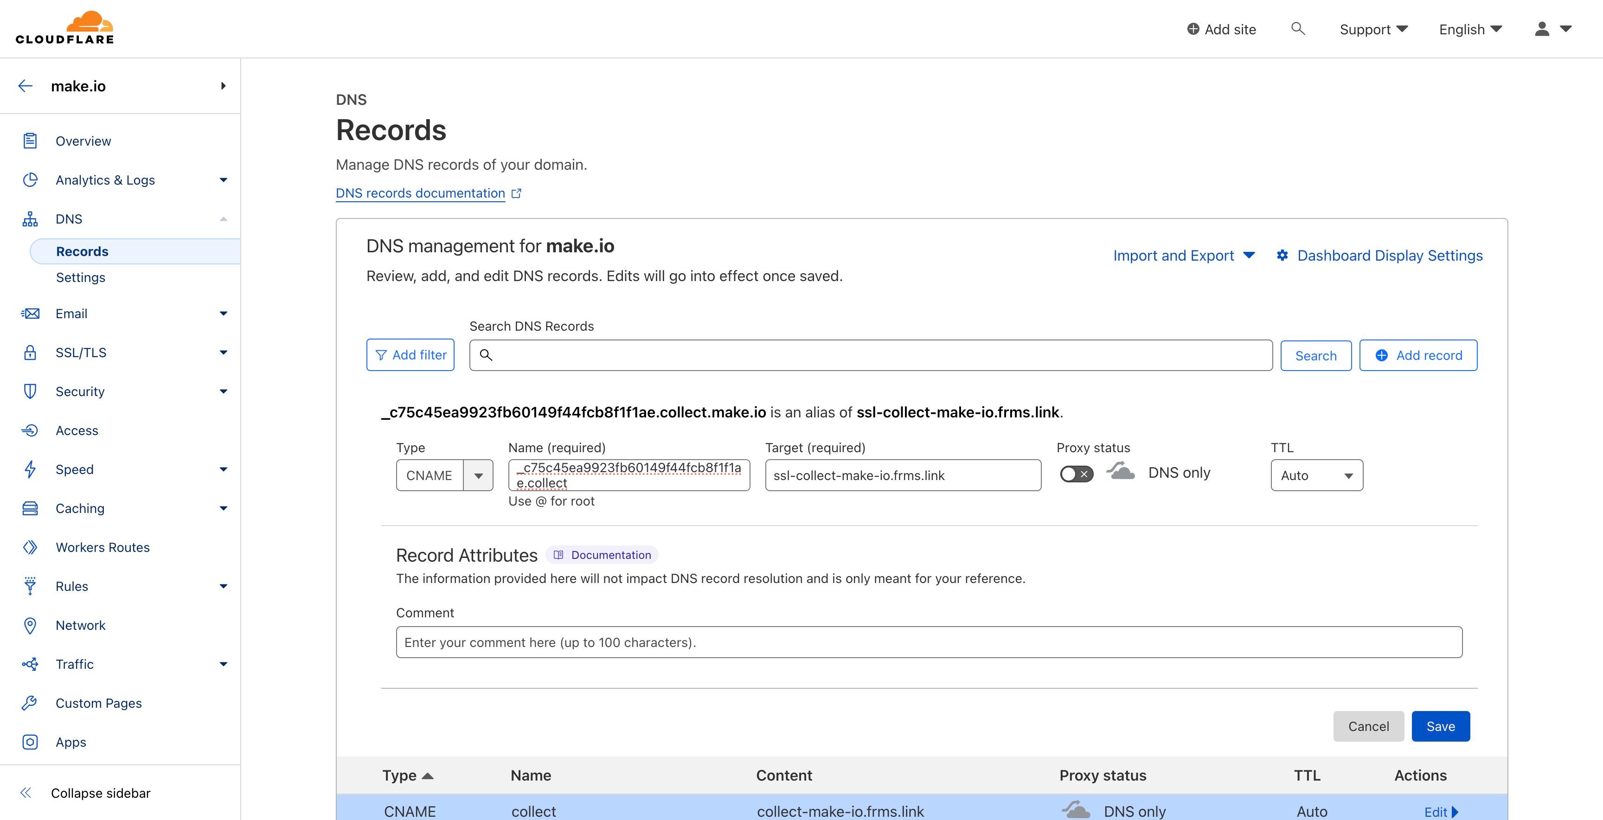Image resolution: width=1603 pixels, height=820 pixels.
Task: Click the Rules funnel icon
Action: tap(30, 586)
